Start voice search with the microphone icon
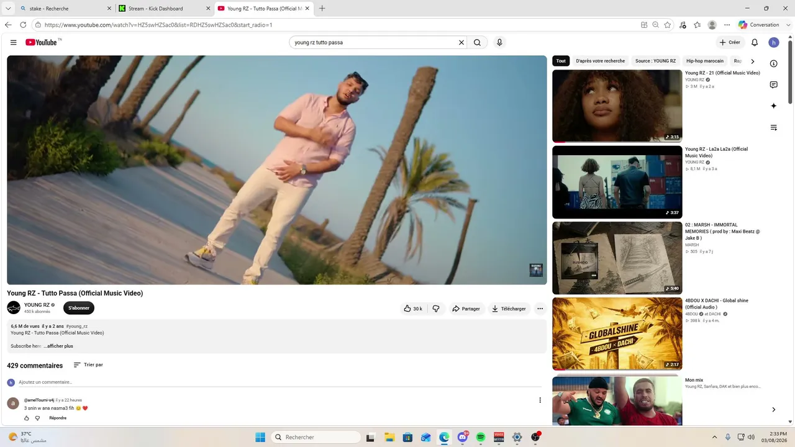The image size is (795, 447). point(499,42)
